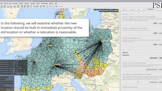Open the Development menu

(x=45, y=4)
